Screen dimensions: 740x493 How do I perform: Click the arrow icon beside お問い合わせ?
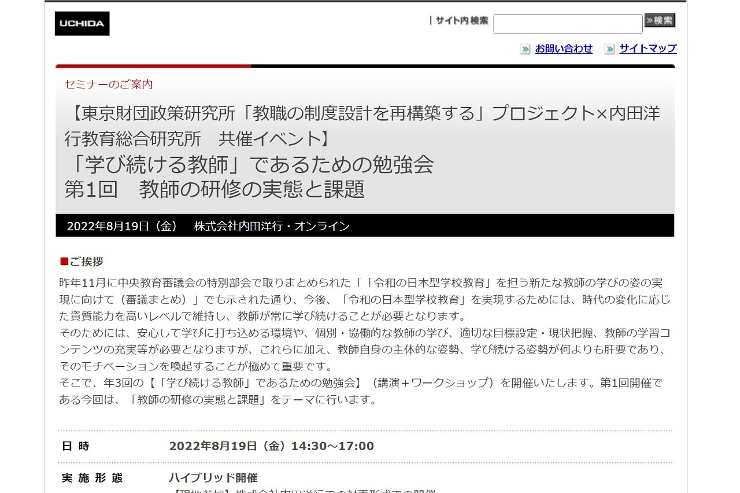point(525,49)
